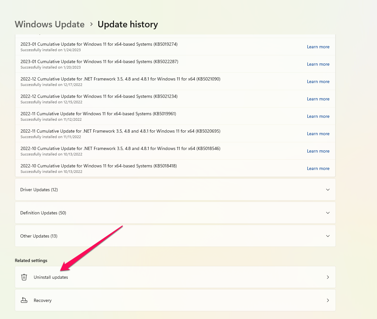Click 'Successfully installed on 1/20/2023' text
Image resolution: width=377 pixels, height=319 pixels.
point(50,67)
